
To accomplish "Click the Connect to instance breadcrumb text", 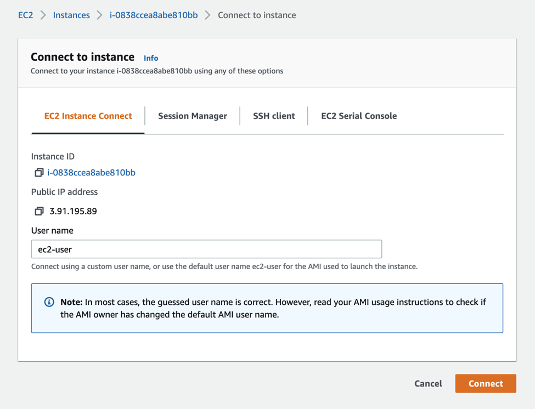I will 257,15.
